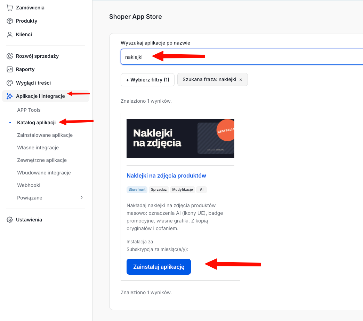Open 'Naklejki na zdjęcia produktów' app link
The image size is (363, 321).
pyautogui.click(x=166, y=176)
